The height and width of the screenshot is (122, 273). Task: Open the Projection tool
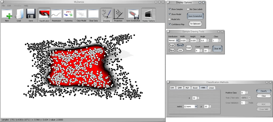118,14
